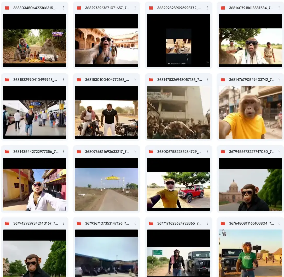Open thumbnail of monkey with red jeep

point(179,184)
